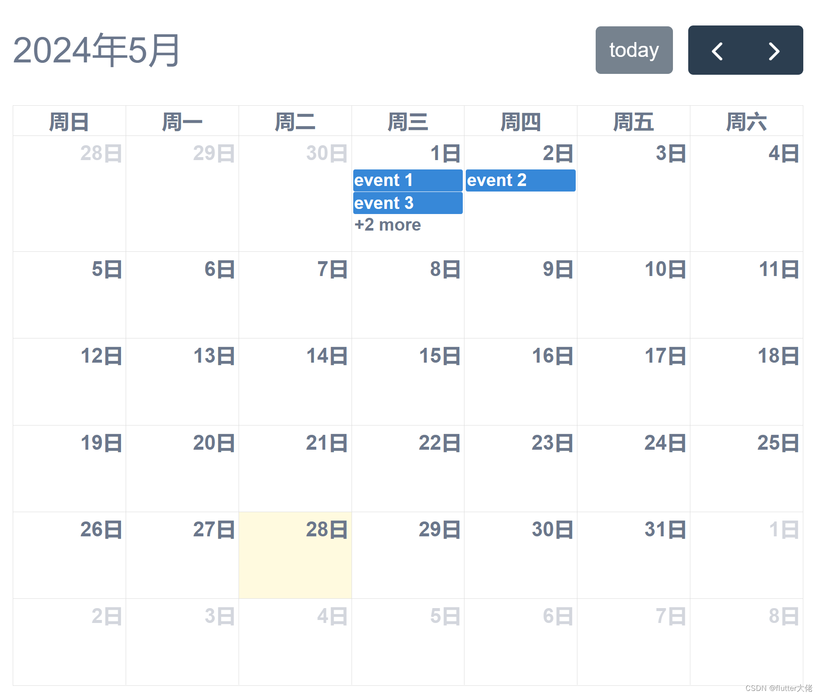Select date cell 1日

(x=444, y=154)
